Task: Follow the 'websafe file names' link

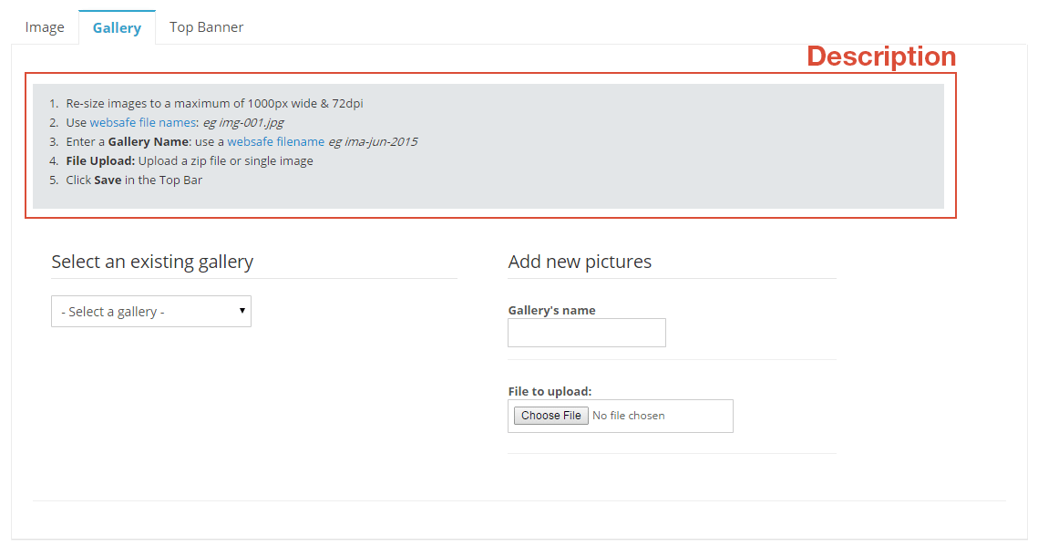Action: point(143,122)
